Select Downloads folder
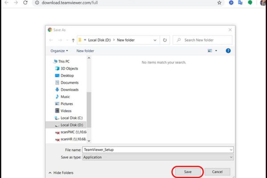This screenshot has width=267, height=178. [x=67, y=89]
